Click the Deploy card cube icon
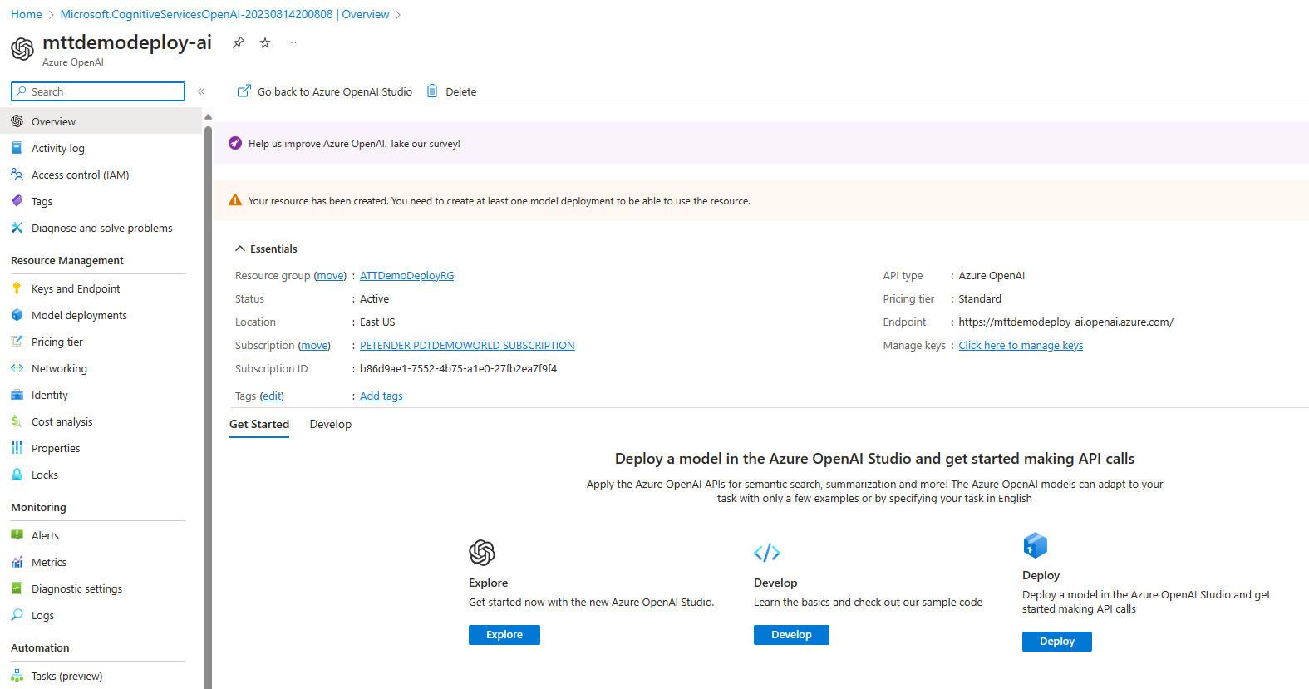The image size is (1309, 689). point(1036,545)
